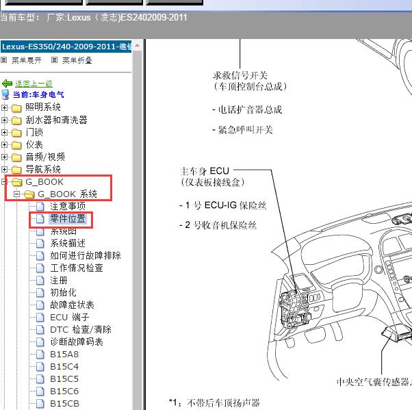This screenshot has width=412, height=410.
Task: Click the document icon beside B15A8
Action: coord(40,355)
